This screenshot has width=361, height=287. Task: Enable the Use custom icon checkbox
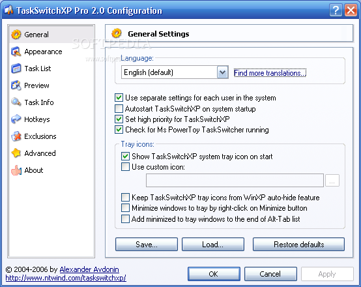pos(125,167)
